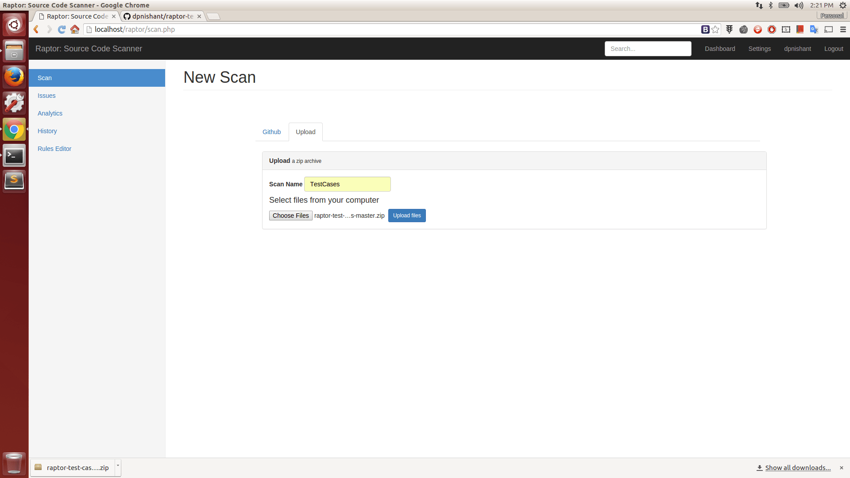Open the Rules Editor sidebar item
This screenshot has height=478, width=850.
pos(54,149)
